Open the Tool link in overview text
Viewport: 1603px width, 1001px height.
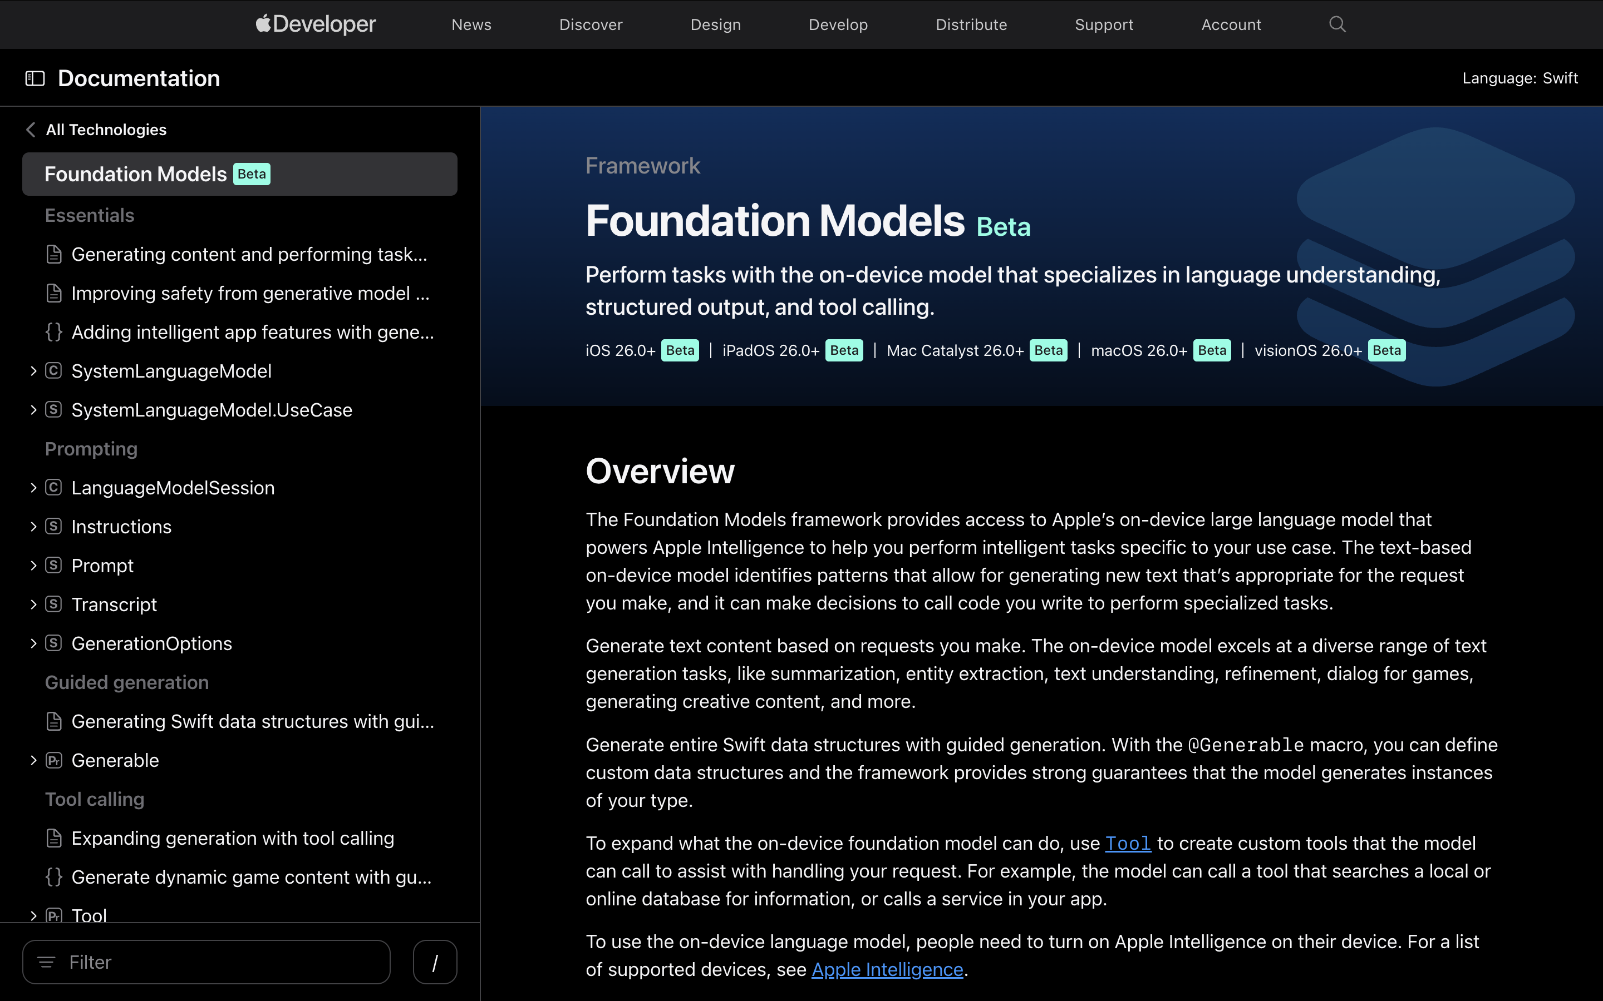pyautogui.click(x=1128, y=844)
